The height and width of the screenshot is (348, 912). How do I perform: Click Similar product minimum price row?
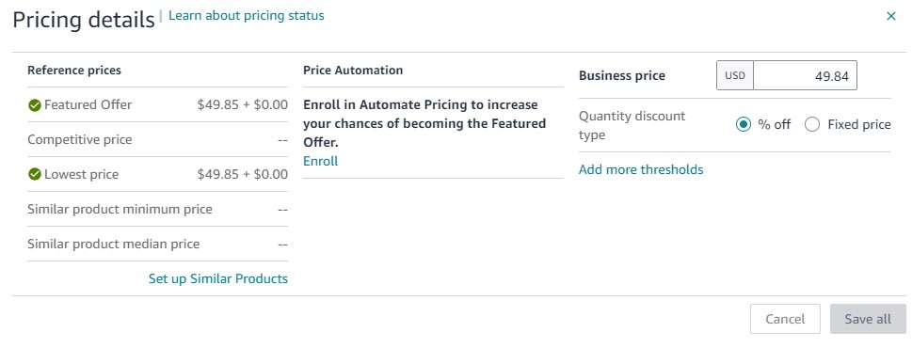click(157, 209)
